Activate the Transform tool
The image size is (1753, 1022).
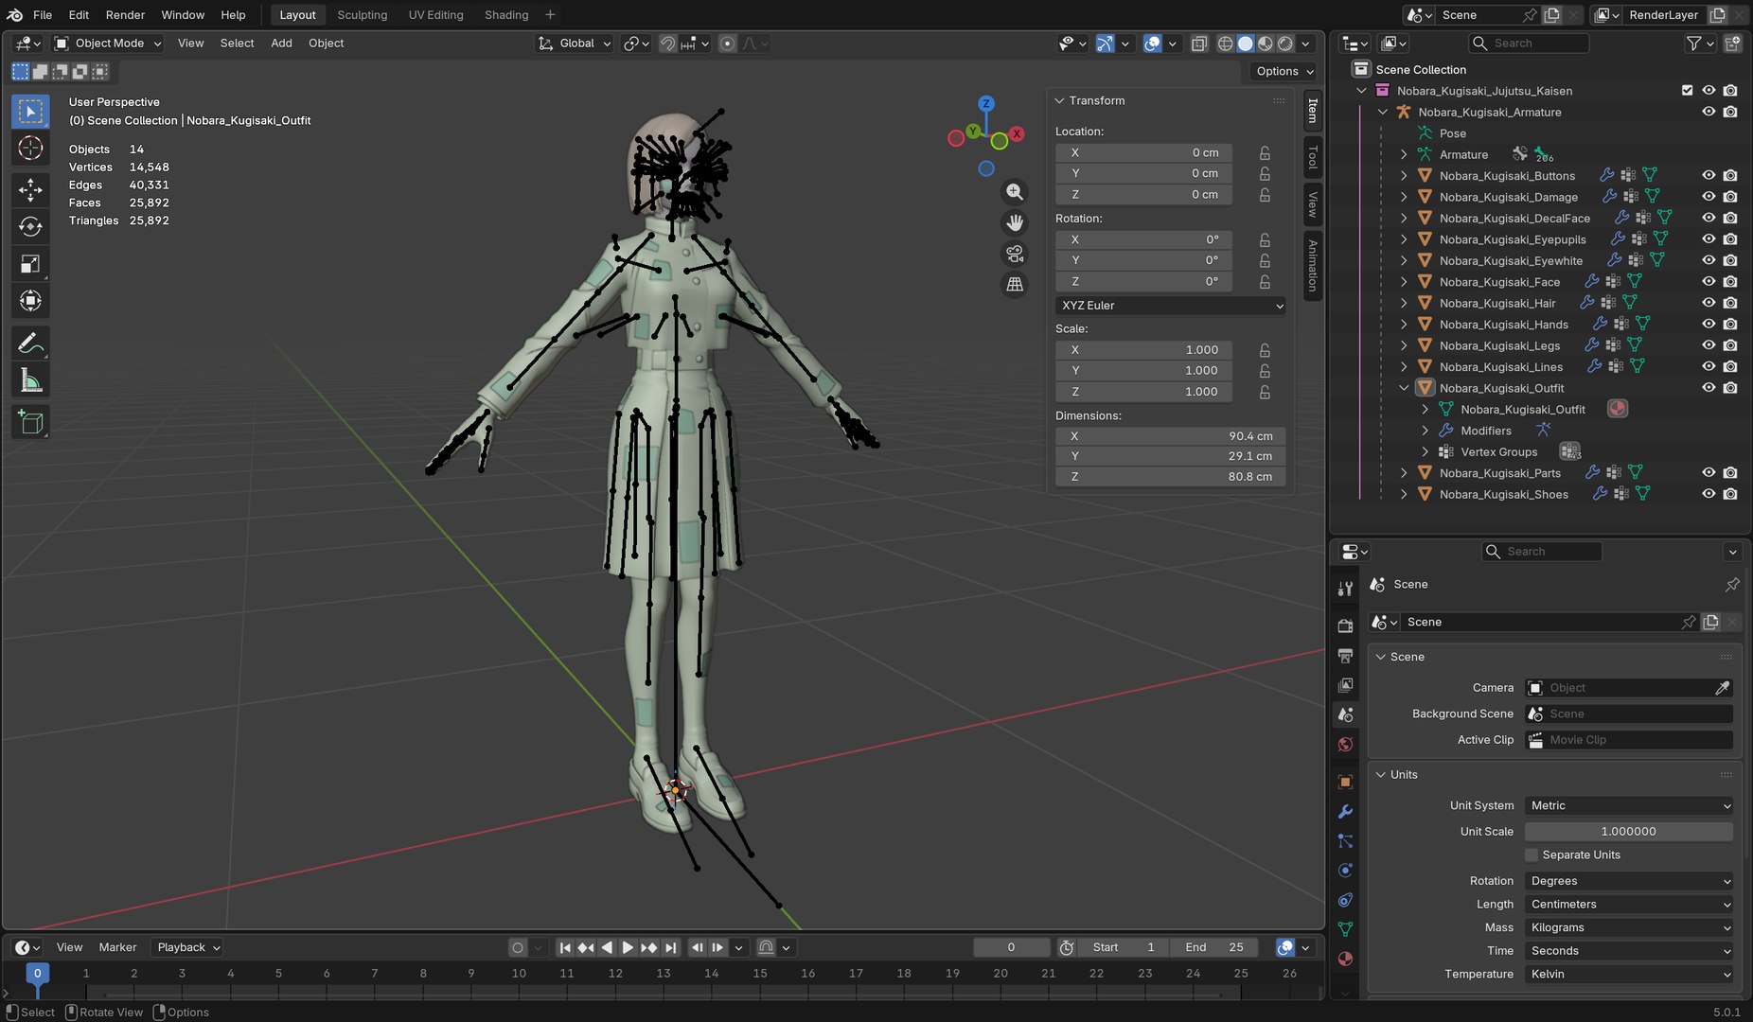pyautogui.click(x=30, y=301)
